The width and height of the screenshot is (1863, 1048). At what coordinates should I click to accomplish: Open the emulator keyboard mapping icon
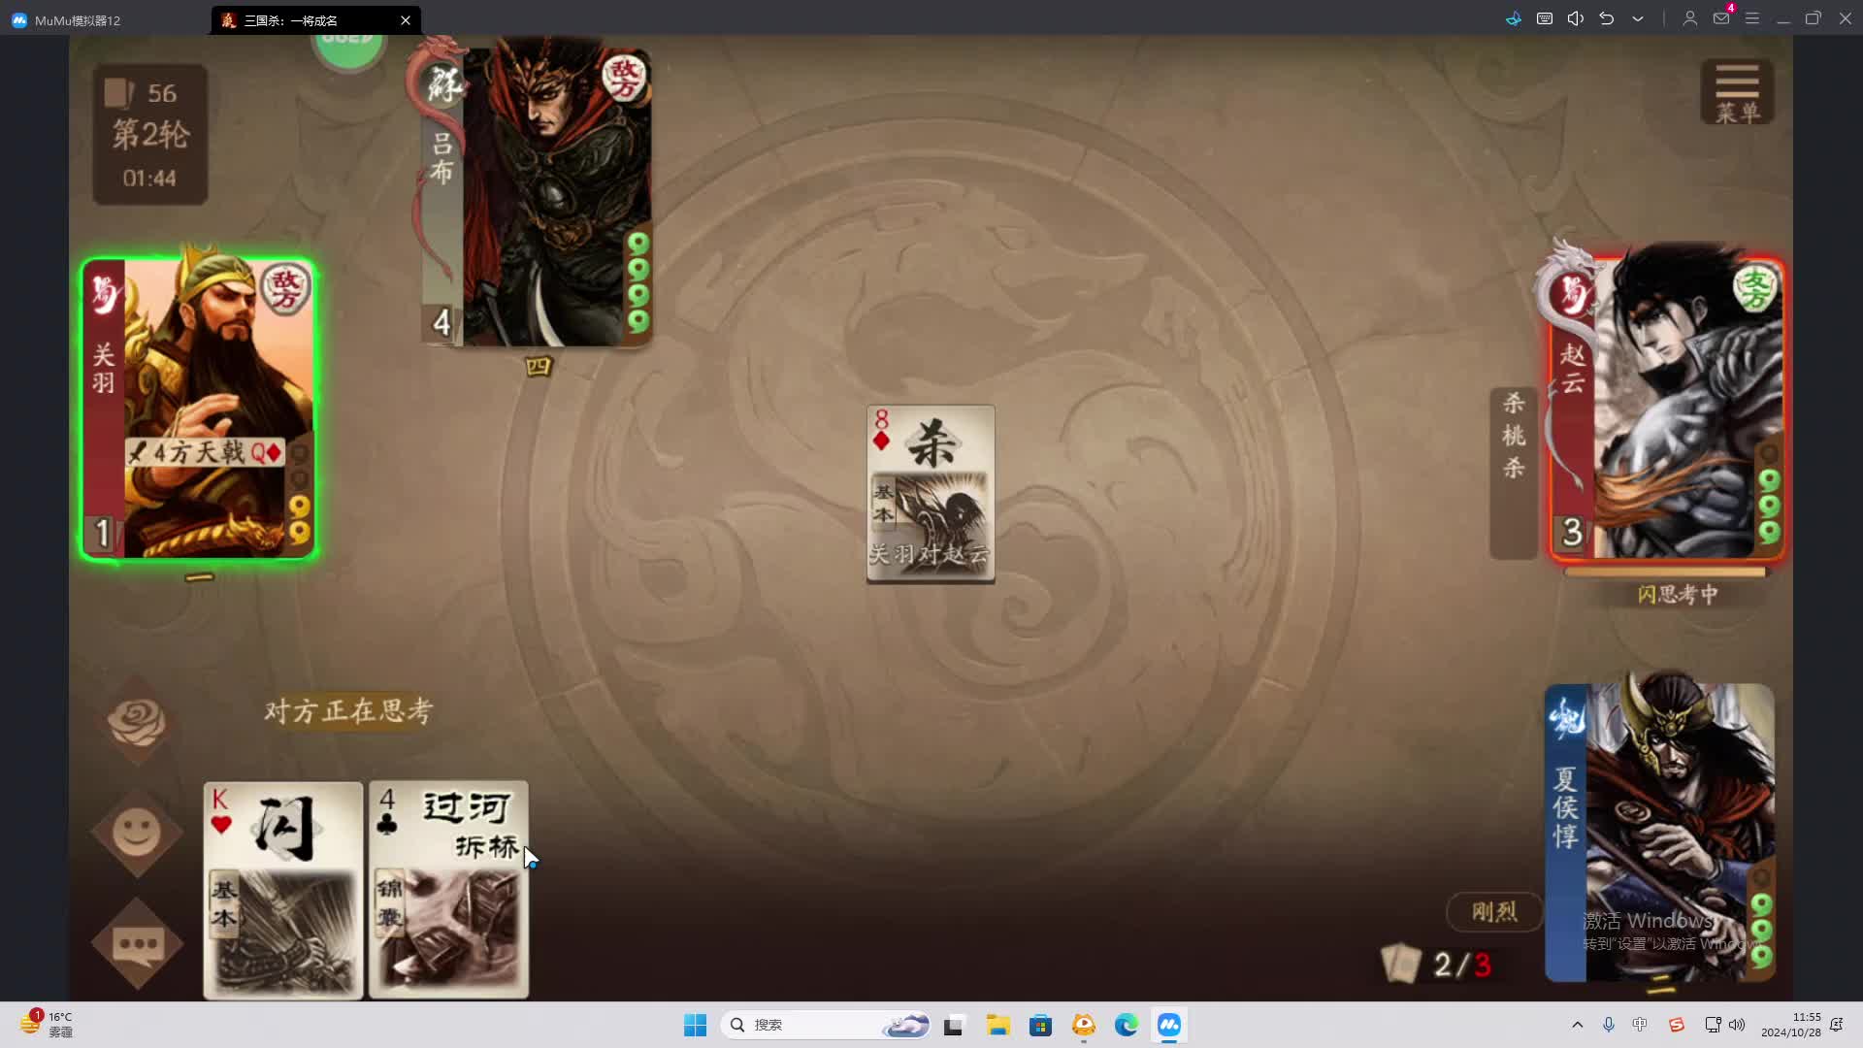point(1545,18)
